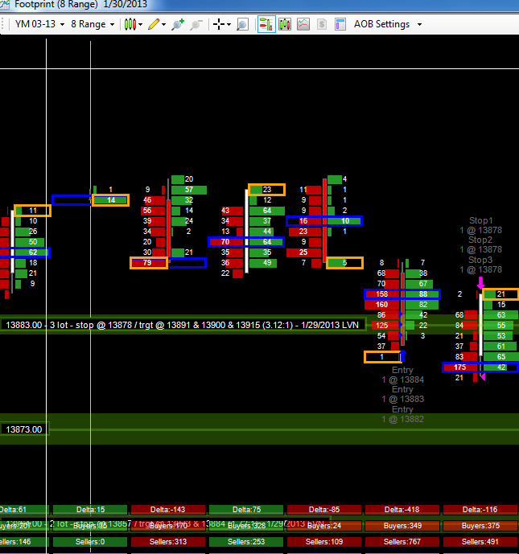Click the Delta:-116 bar label

pos(480,510)
